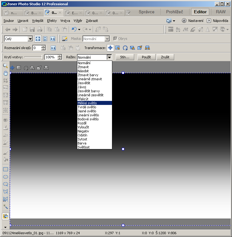Toggle the Obrys checkbox

coord(115,39)
